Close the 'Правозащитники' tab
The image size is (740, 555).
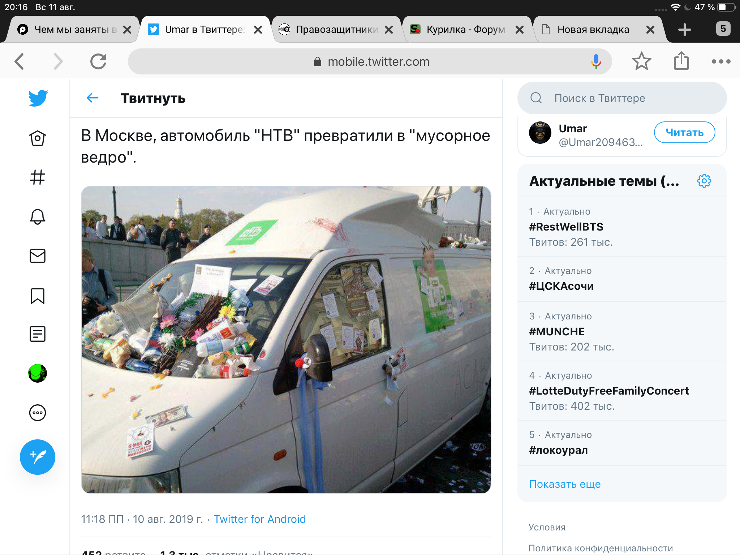click(389, 30)
